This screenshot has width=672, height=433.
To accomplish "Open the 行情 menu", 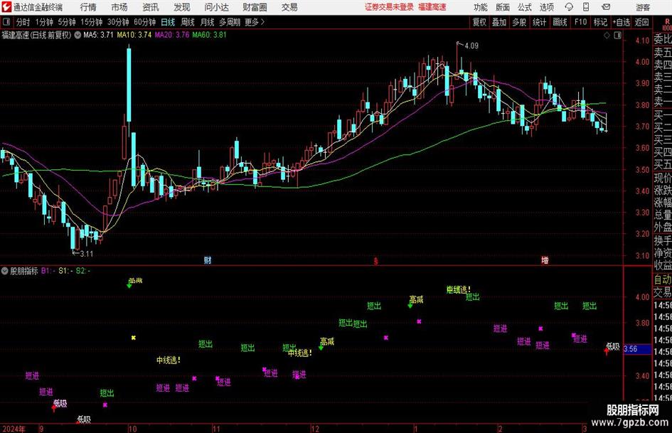I will [x=88, y=7].
